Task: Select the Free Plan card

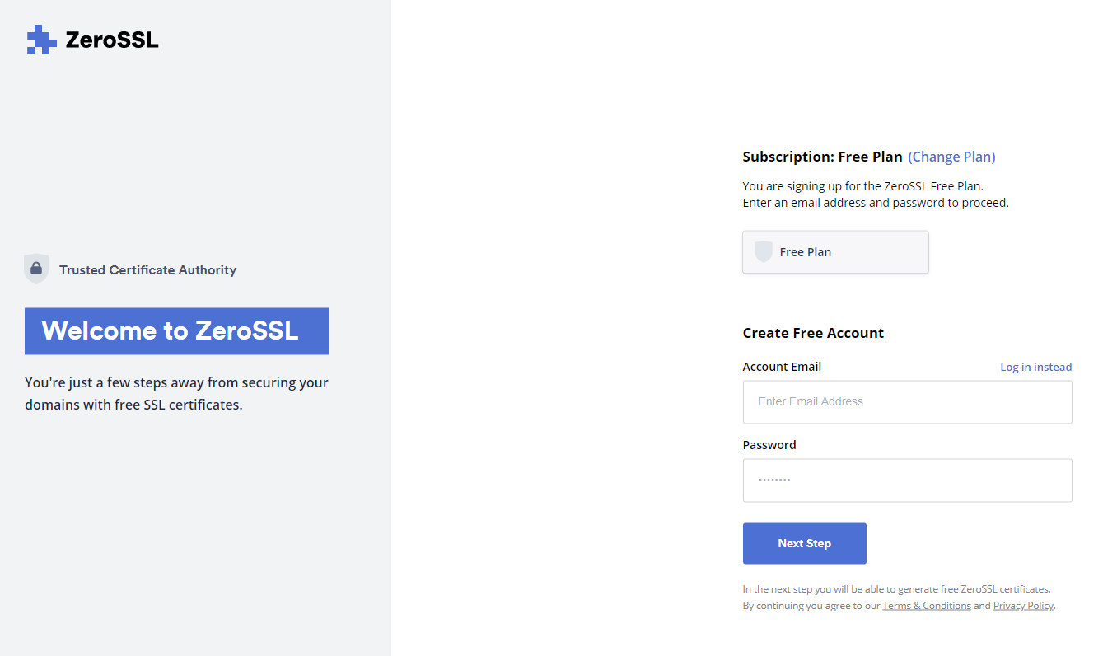Action: point(835,252)
